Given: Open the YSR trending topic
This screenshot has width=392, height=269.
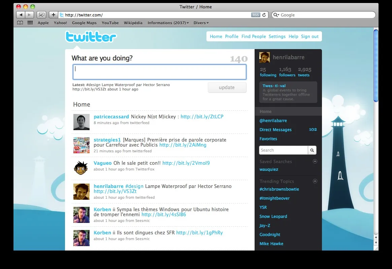Looking at the screenshot, I should coord(263,207).
